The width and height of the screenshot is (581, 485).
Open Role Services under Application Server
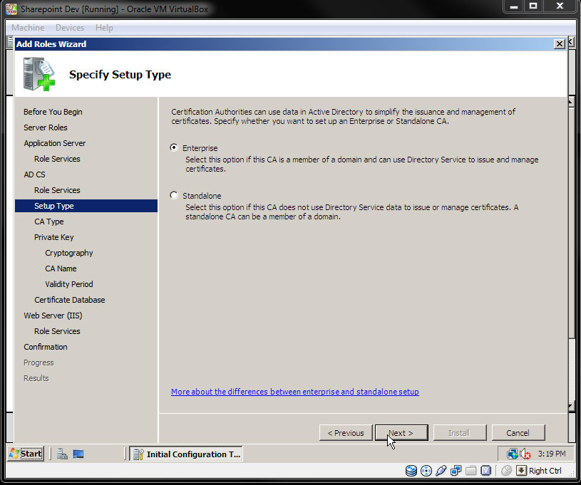click(x=57, y=159)
